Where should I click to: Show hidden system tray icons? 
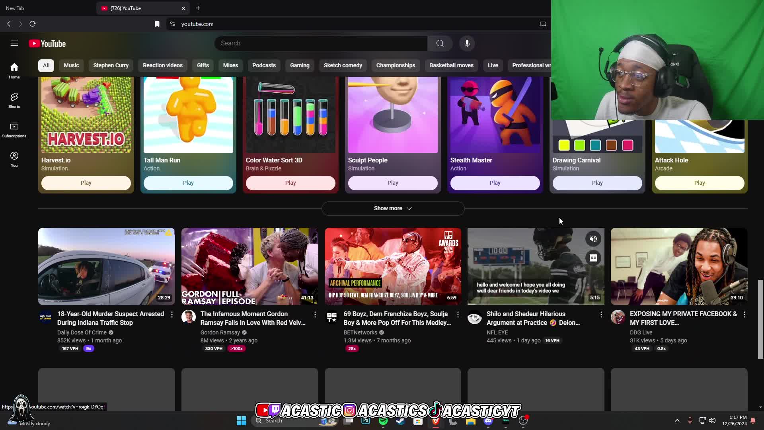pos(677,420)
